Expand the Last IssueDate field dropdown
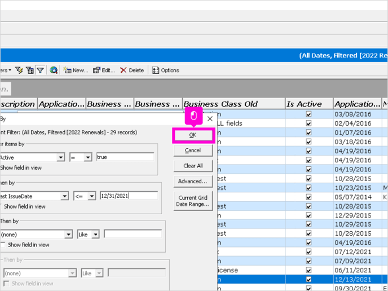388x291 pixels. point(64,196)
